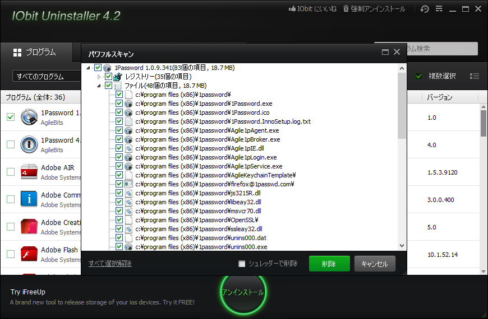The height and width of the screenshot is (319, 488).
Task: Check the Adobe Flash program checkbox
Action: 11,254
